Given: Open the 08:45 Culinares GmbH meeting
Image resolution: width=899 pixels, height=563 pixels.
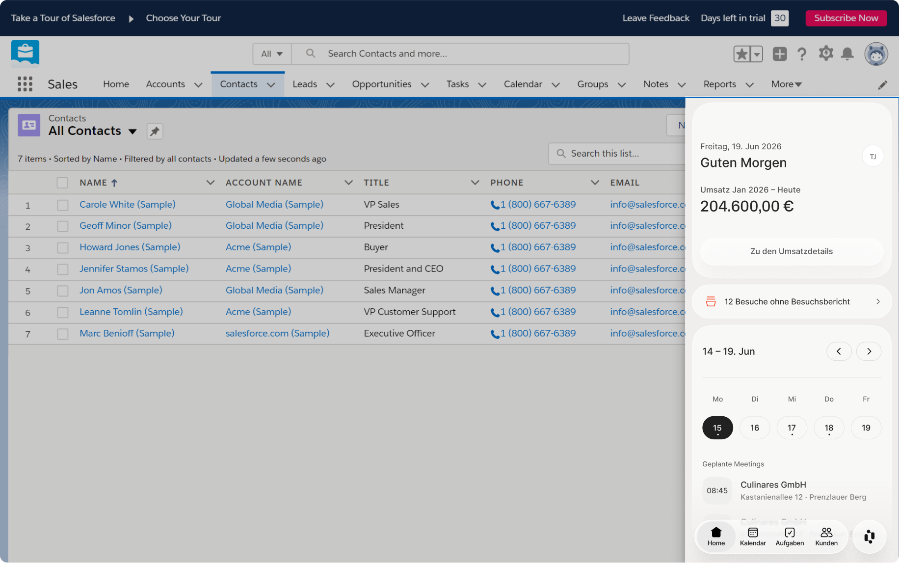Looking at the screenshot, I should coord(792,491).
